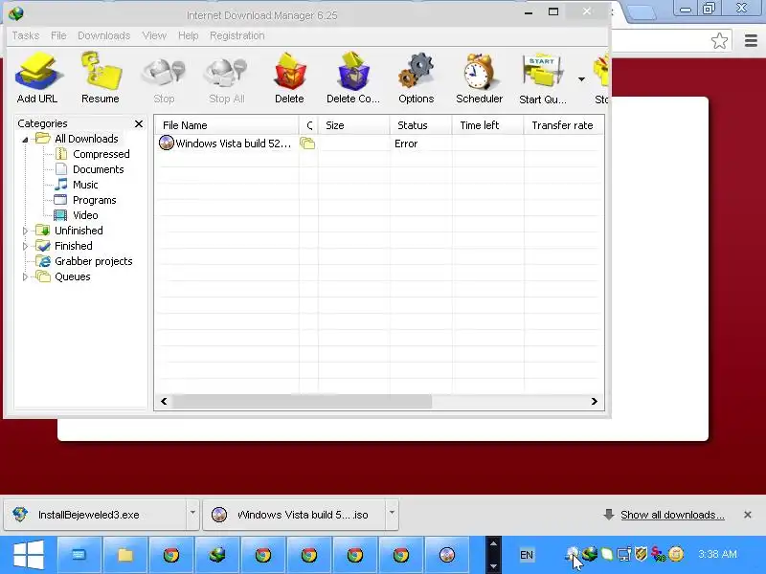Sort by Status column header
This screenshot has width=766, height=574.
pyautogui.click(x=420, y=125)
